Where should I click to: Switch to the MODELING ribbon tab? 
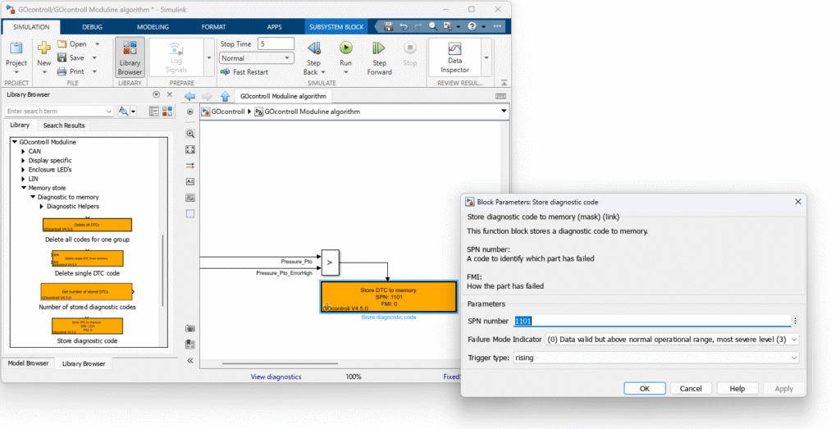pyautogui.click(x=153, y=27)
